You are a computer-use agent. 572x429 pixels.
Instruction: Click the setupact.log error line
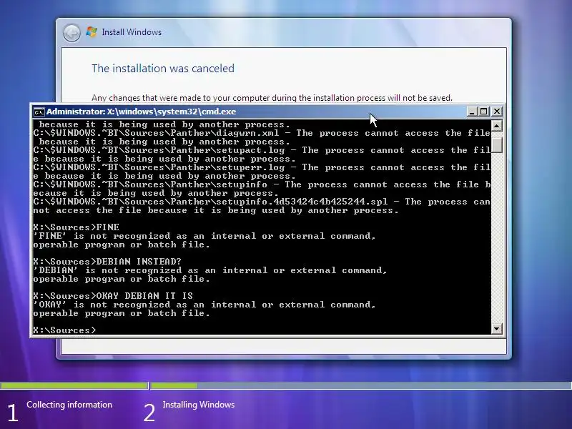pos(262,150)
